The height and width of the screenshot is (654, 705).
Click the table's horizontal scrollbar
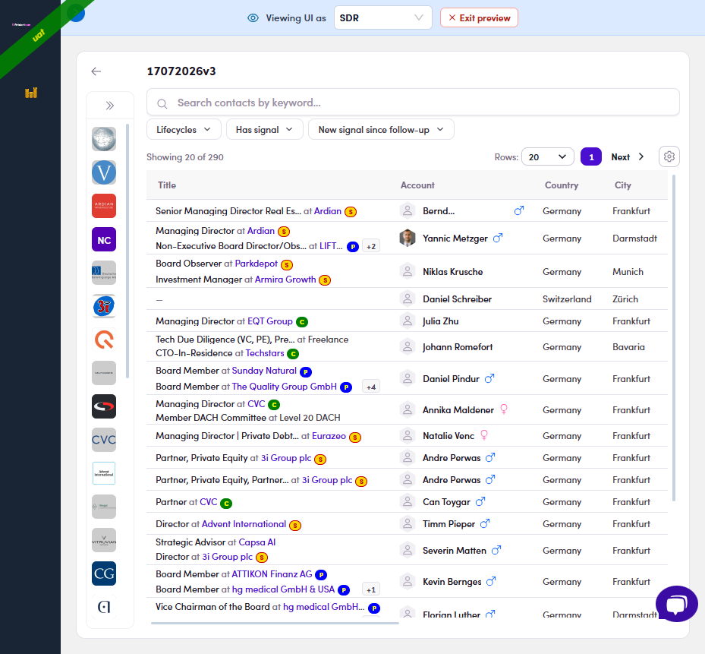tap(275, 624)
